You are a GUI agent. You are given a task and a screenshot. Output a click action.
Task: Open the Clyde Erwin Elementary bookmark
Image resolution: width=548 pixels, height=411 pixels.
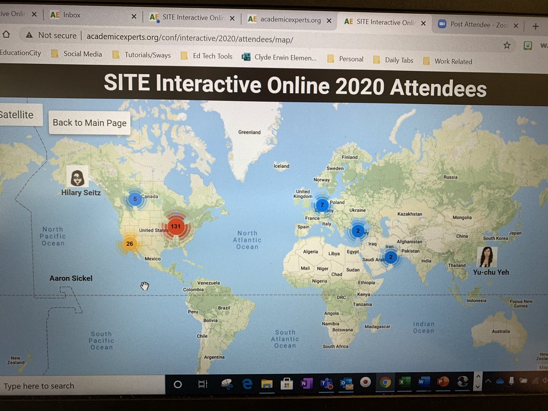279,58
